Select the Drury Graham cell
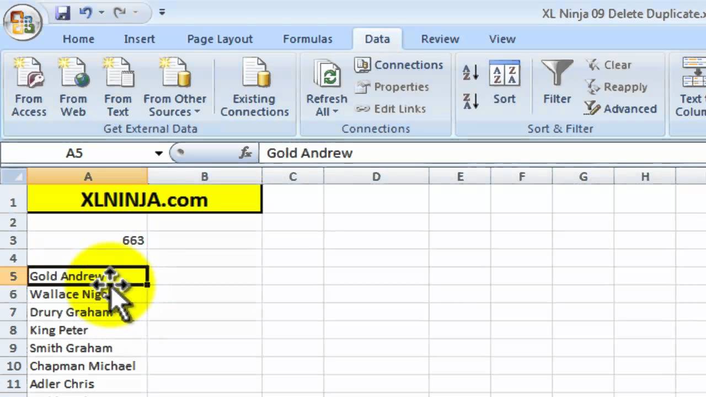The image size is (706, 397). click(x=88, y=312)
